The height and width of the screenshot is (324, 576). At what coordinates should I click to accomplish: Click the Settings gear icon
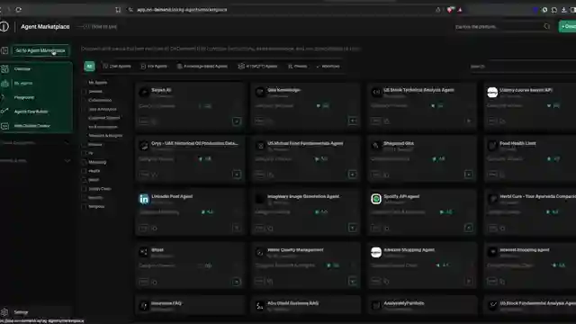click(x=4, y=312)
